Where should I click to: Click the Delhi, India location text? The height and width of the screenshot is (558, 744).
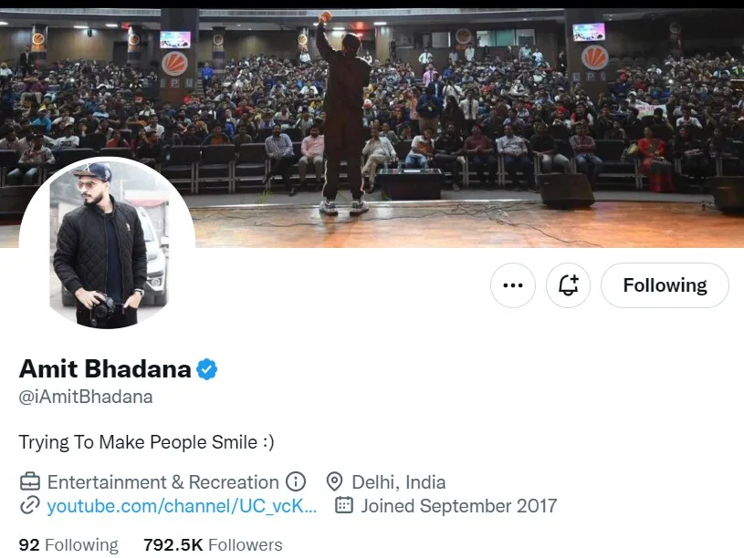[x=399, y=482]
